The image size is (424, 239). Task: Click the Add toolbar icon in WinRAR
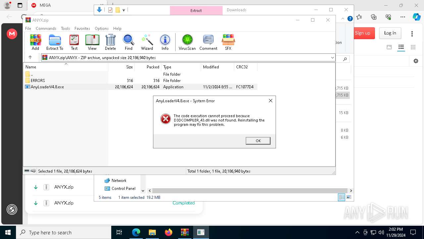click(x=35, y=42)
